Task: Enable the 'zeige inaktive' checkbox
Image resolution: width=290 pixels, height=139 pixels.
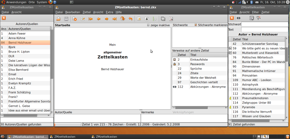Action: click(x=148, y=25)
